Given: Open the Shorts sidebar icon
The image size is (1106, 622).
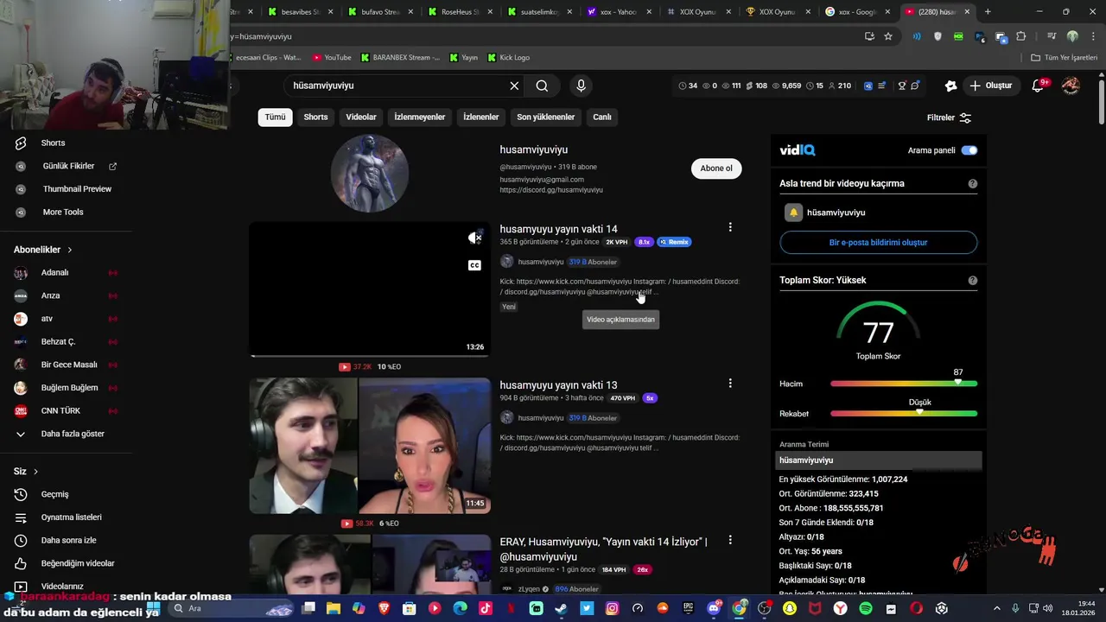Looking at the screenshot, I should (21, 143).
